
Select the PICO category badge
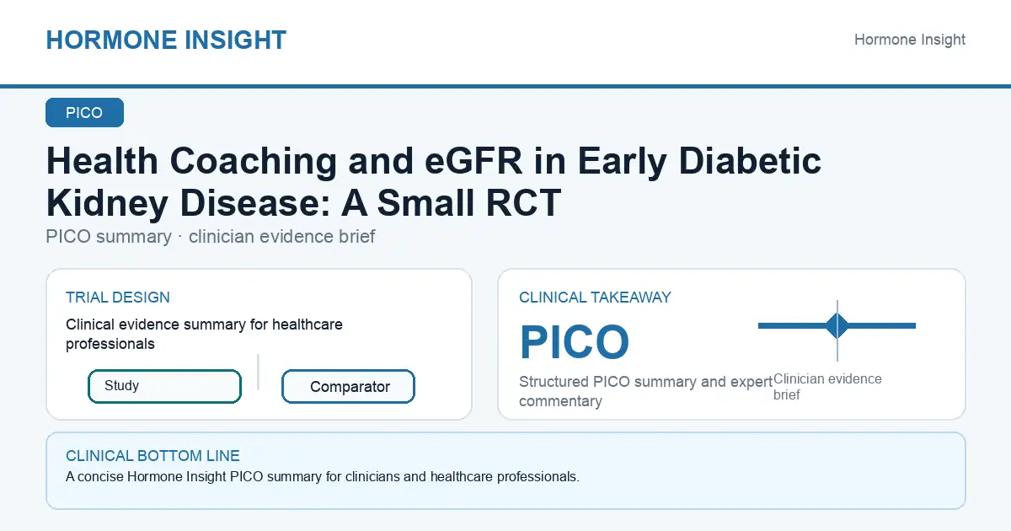(x=84, y=113)
